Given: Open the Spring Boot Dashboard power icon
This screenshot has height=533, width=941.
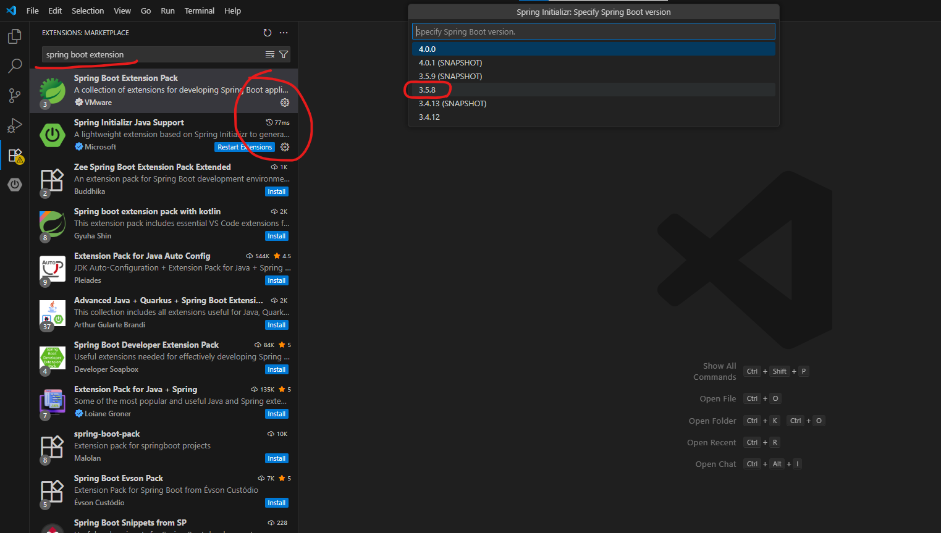Looking at the screenshot, I should click(x=15, y=184).
